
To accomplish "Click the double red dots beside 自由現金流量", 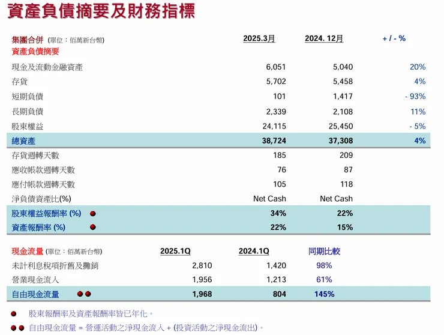I will [x=84, y=294].
